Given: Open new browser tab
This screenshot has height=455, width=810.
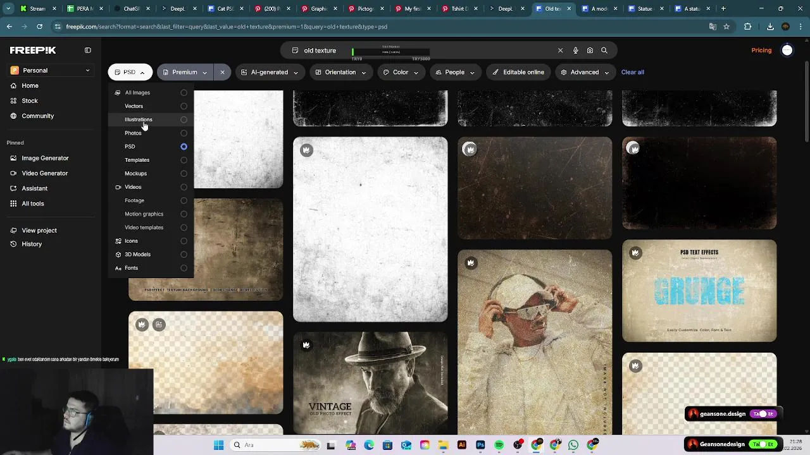Looking at the screenshot, I should coord(723,9).
